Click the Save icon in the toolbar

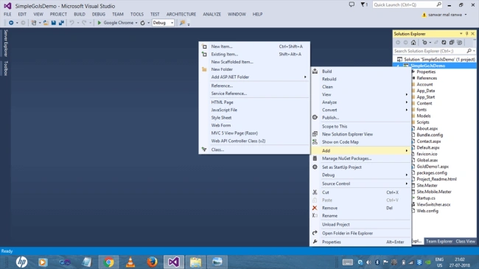point(54,23)
